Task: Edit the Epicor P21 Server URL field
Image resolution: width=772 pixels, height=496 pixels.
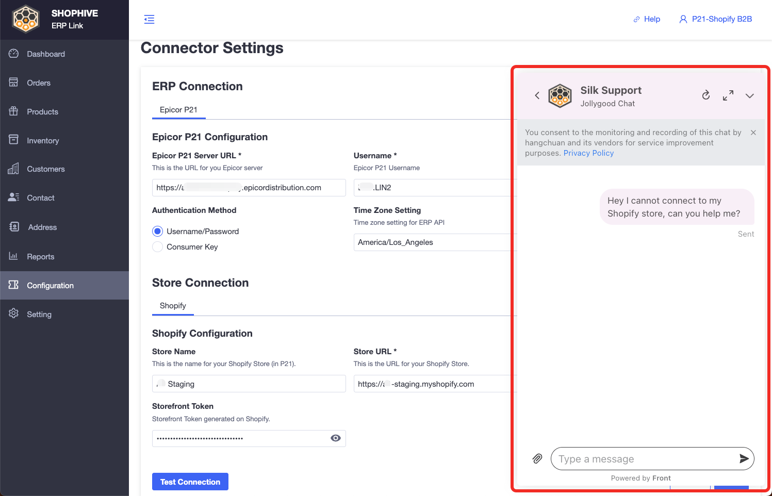Action: tap(249, 188)
